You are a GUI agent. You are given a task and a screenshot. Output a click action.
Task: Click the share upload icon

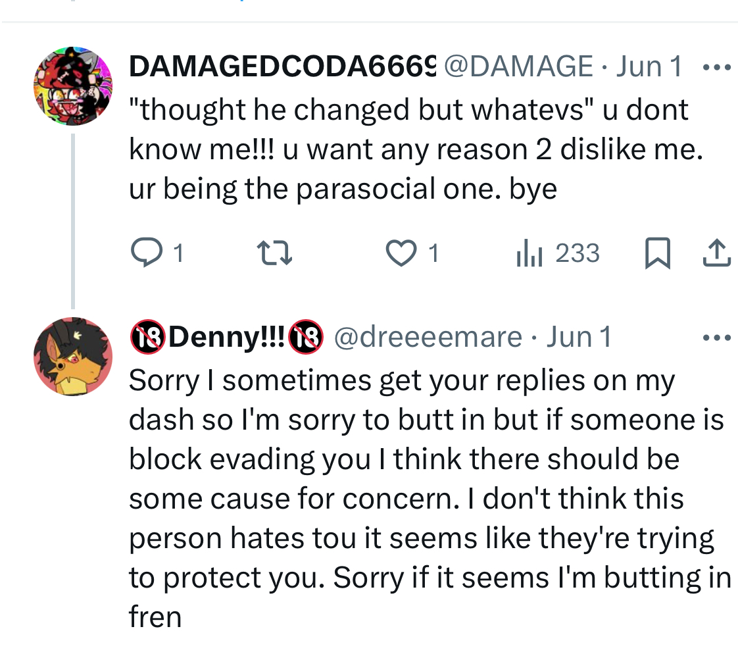(x=716, y=254)
